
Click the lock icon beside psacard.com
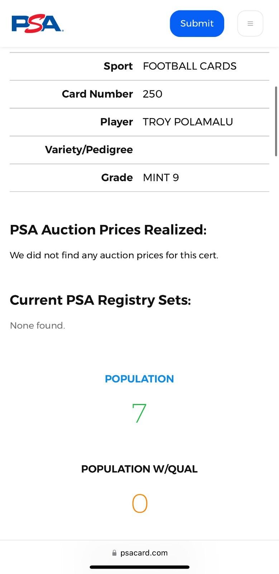114,553
